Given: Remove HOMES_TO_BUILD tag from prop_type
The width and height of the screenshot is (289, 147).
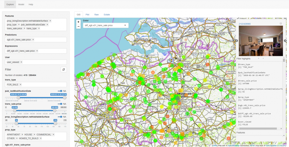Looking at the screenshot, I should 41,138.
